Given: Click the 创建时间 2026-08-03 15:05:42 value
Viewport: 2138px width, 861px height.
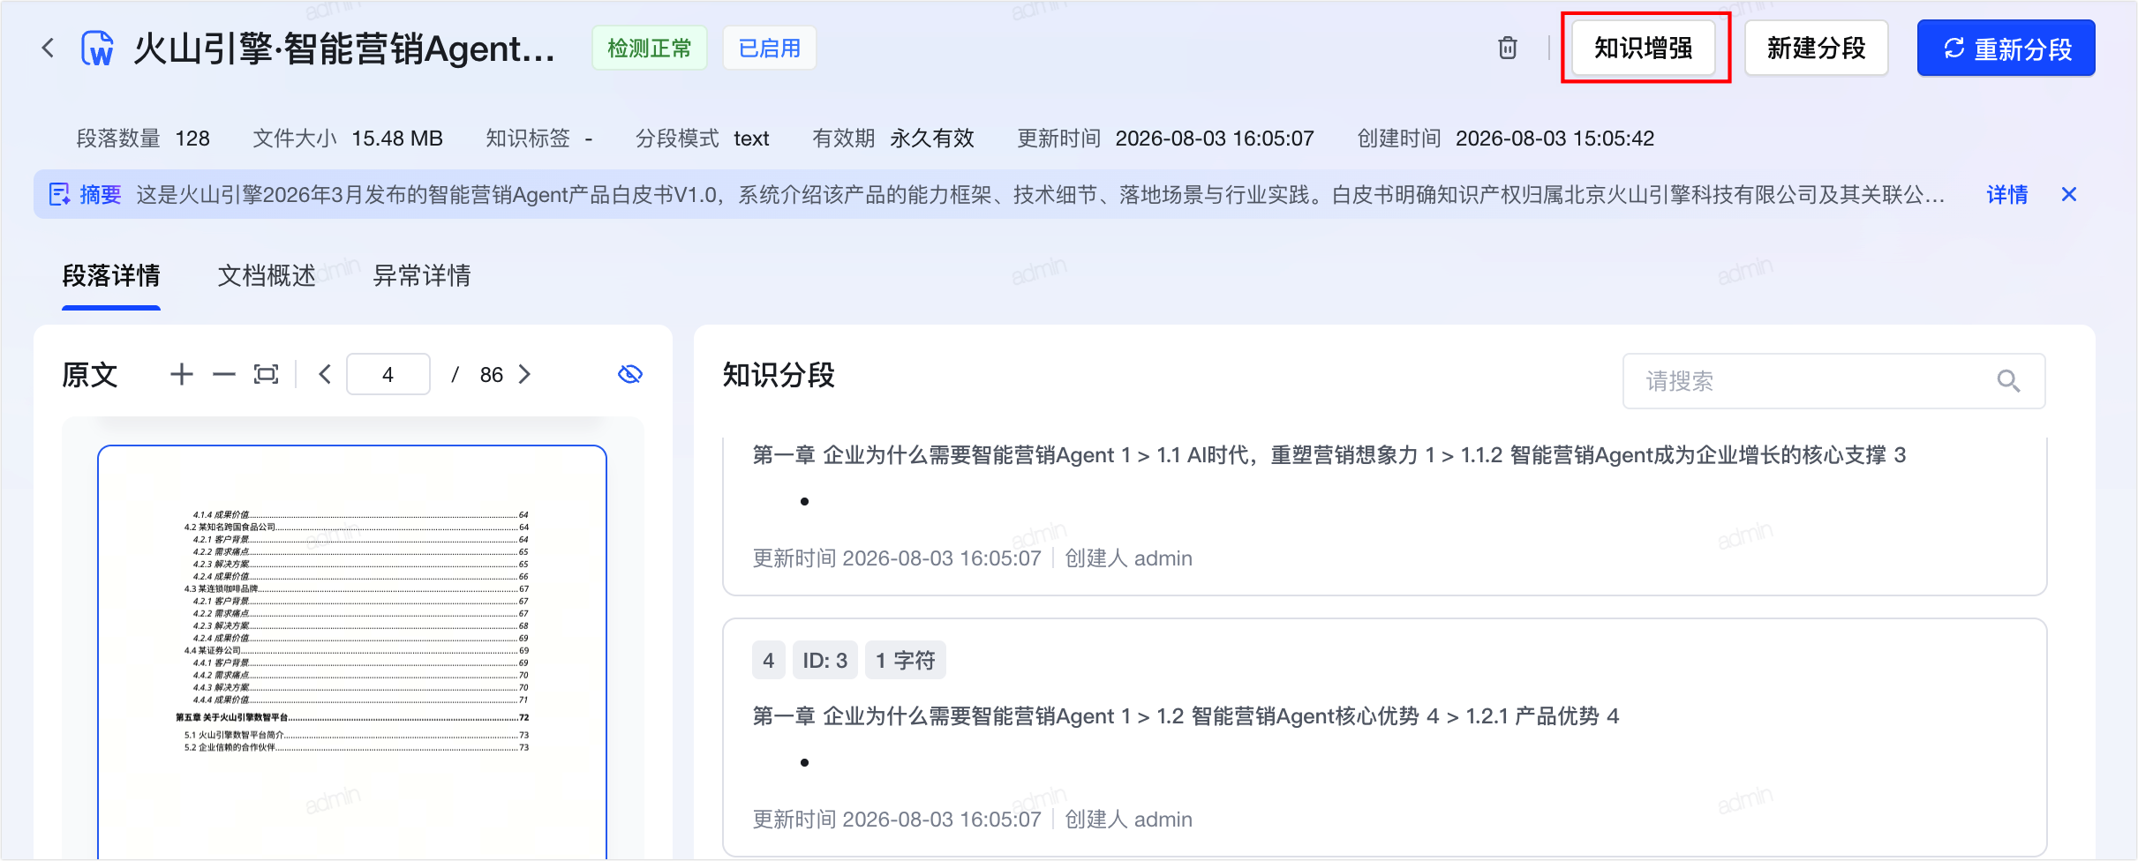Looking at the screenshot, I should pos(1555,139).
